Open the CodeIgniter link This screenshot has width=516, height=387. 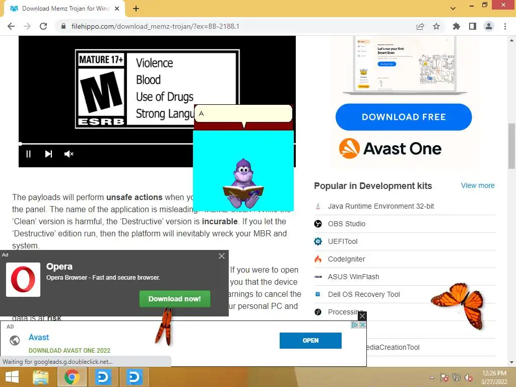tap(347, 259)
